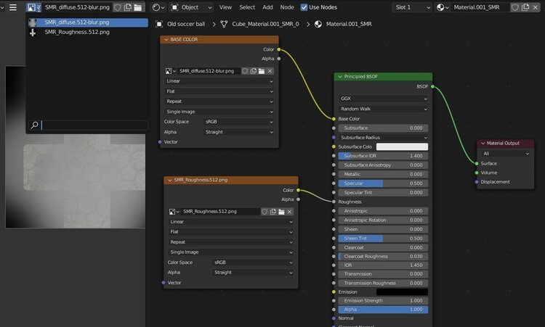Open the GGX distribution dropdown
545x327 pixels.
coord(383,99)
